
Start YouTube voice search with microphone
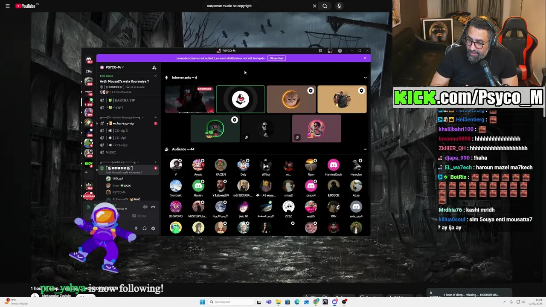coord(339,6)
